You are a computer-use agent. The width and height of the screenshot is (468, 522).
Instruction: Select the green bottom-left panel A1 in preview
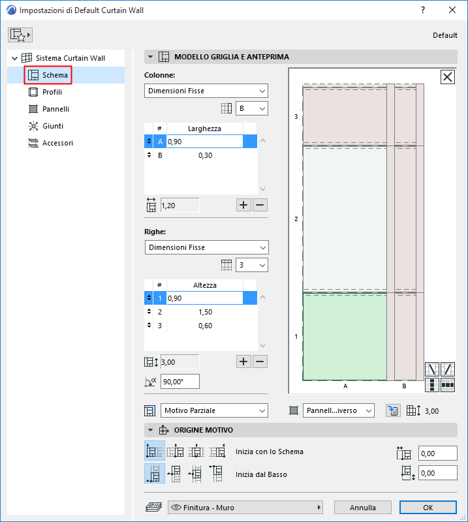(345, 337)
